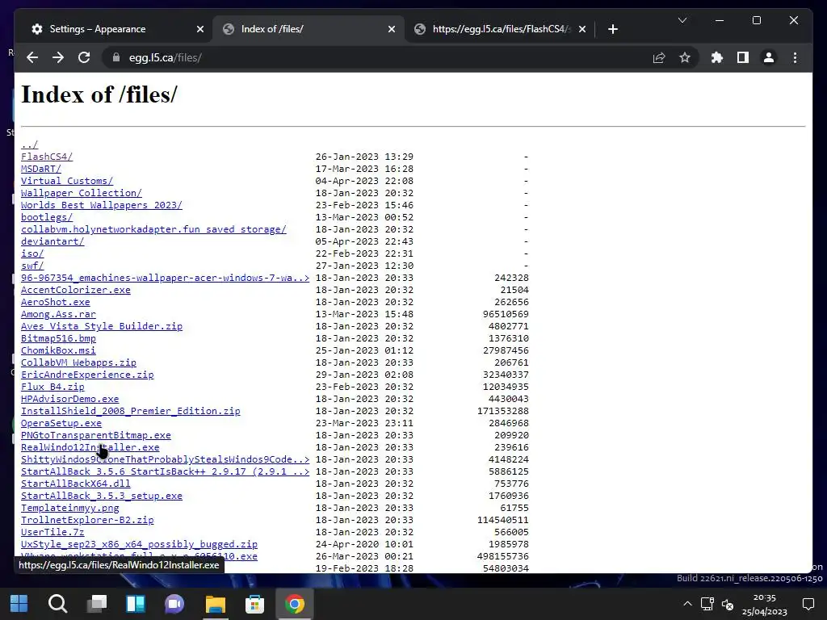The height and width of the screenshot is (620, 827).
Task: Open the Windows Start menu
Action: (19, 604)
